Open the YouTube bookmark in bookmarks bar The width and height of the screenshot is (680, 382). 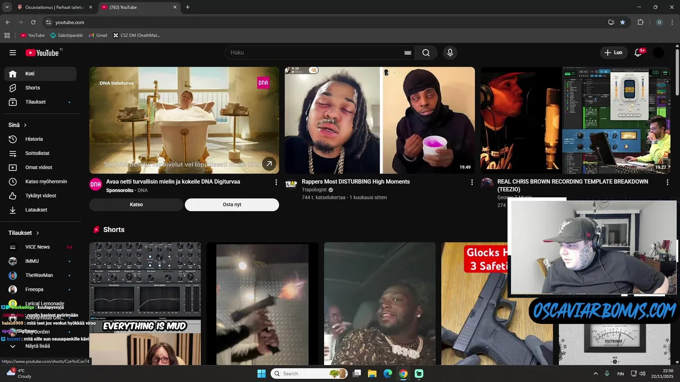[x=32, y=36]
